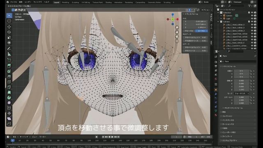The height and width of the screenshot is (148, 263).
Task: Expand the Camera item in outliner
Action: click(221, 16)
